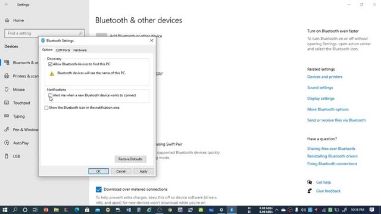The image size is (381, 214).
Task: Select Mouse in Devices sidebar
Action: [x=19, y=89]
